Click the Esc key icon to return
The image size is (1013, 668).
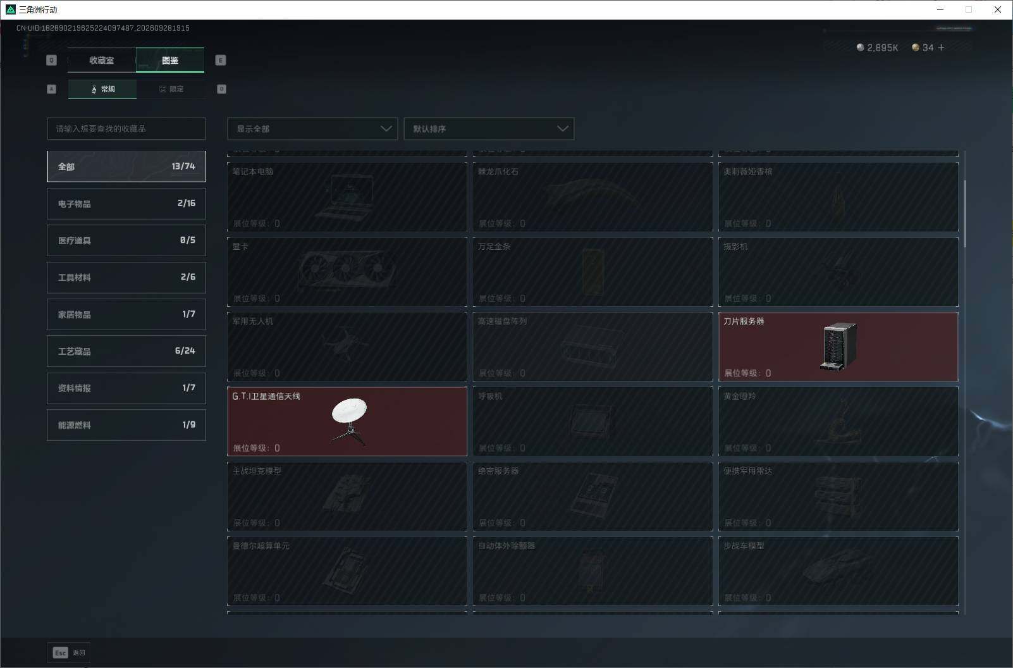tap(60, 653)
